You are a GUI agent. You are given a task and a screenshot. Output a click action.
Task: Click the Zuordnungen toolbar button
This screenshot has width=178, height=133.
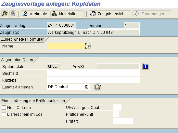[152, 14]
